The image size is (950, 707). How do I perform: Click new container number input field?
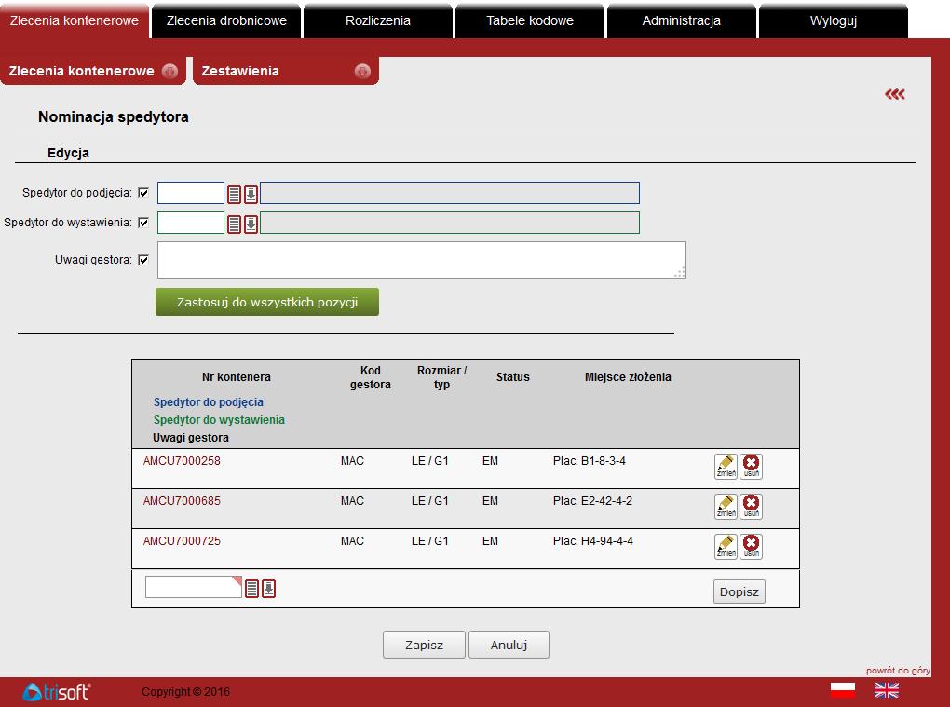(x=194, y=587)
